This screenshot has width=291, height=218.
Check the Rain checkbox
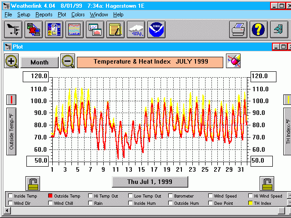pos(90,203)
